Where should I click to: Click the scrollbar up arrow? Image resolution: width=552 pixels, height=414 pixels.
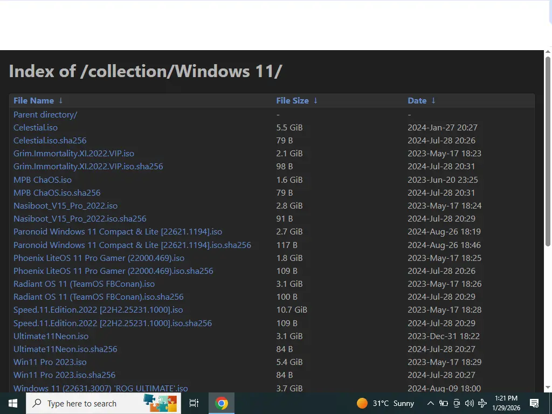(548, 52)
